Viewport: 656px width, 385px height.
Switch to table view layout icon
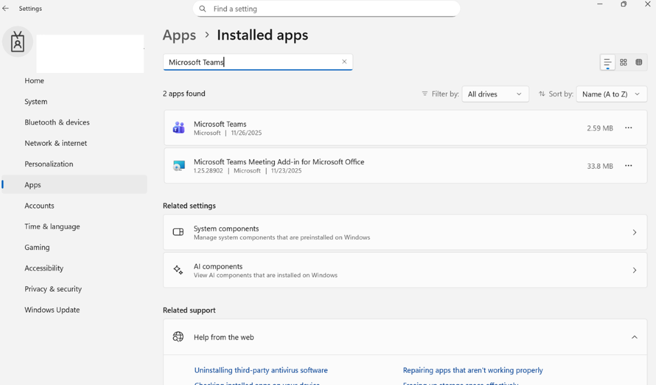pos(639,63)
